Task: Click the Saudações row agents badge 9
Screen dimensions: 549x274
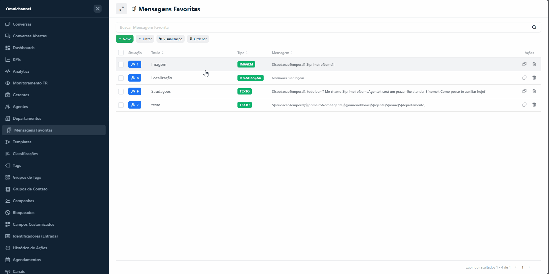Action: coord(135,91)
